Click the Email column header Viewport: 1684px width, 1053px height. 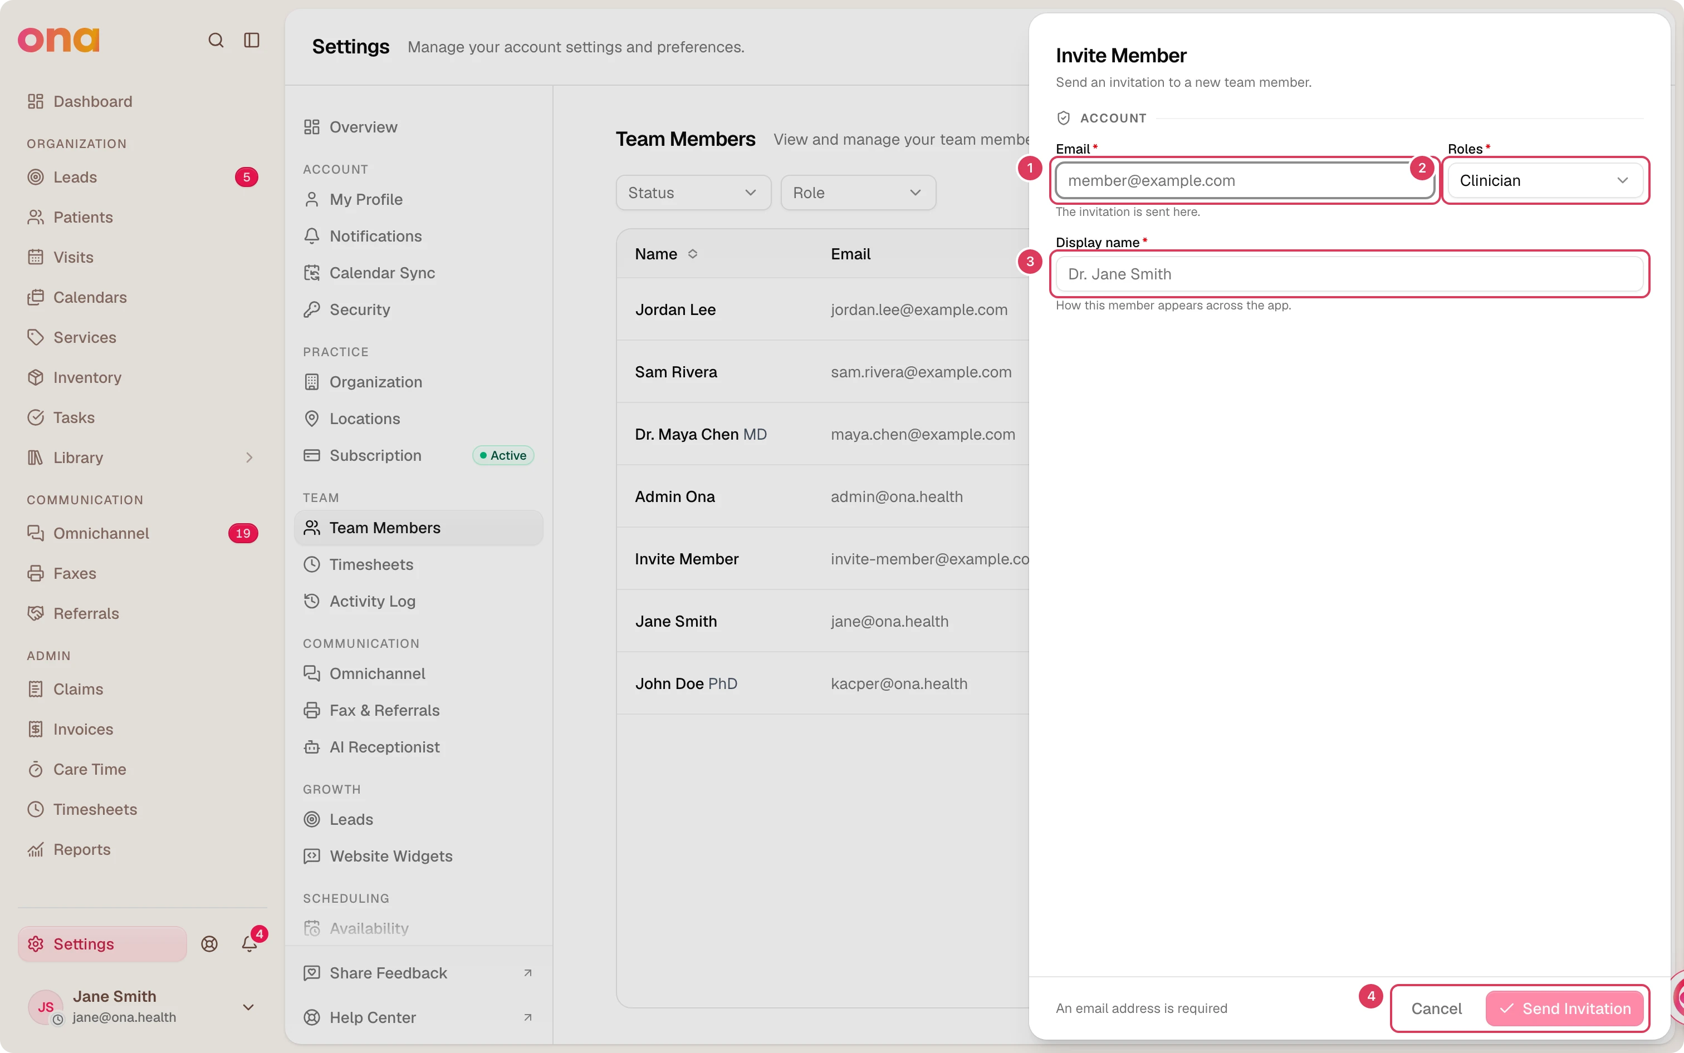pos(850,254)
